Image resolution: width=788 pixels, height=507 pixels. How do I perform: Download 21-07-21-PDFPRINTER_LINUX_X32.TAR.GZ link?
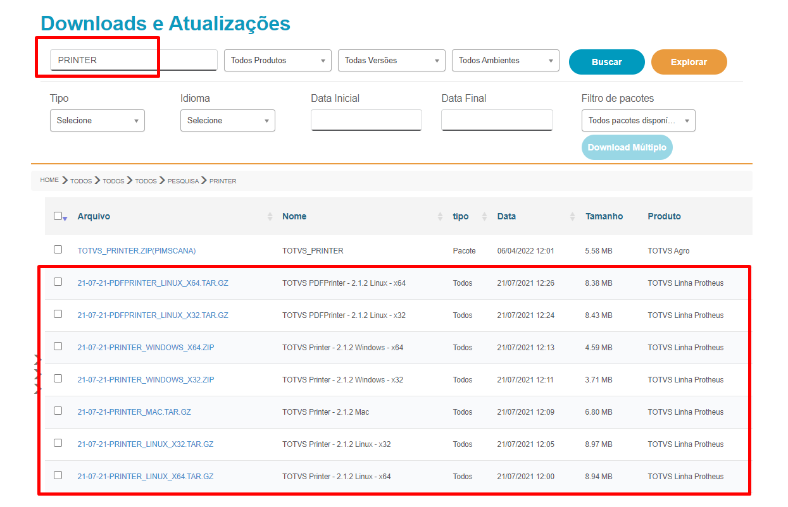(x=153, y=315)
